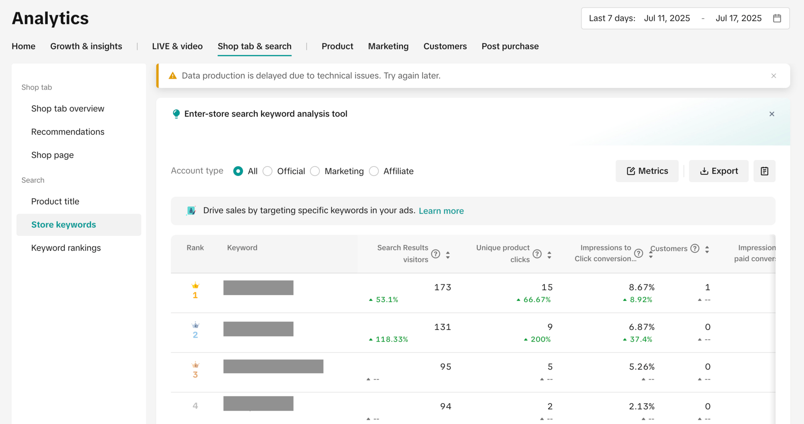Open Product title under Search
The image size is (804, 424).
(79, 202)
